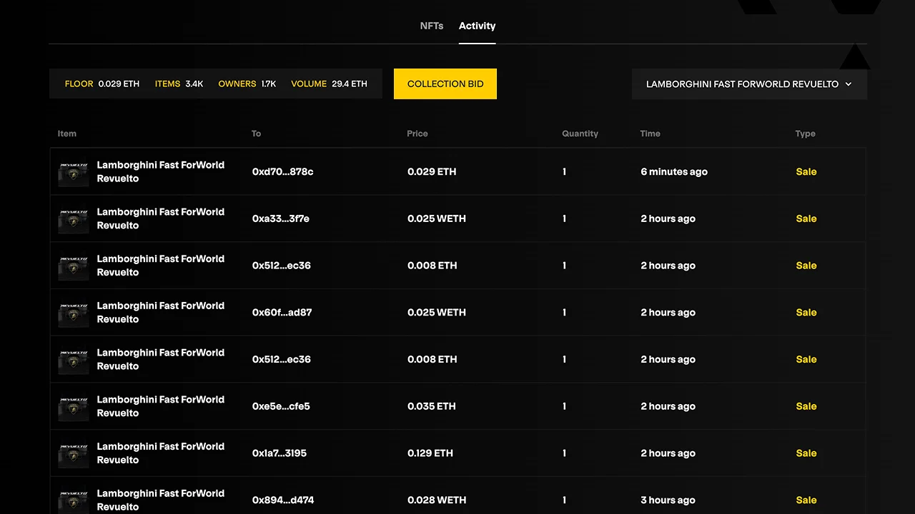This screenshot has width=915, height=514.
Task: Click the Owners 1.7K stat
Action: pyautogui.click(x=247, y=84)
